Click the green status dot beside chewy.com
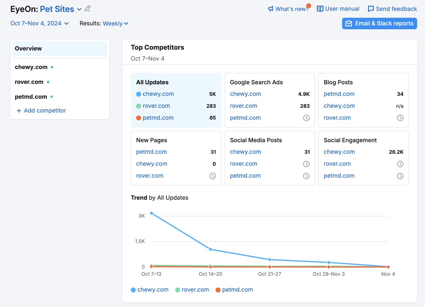This screenshot has height=307, width=425. [52, 67]
